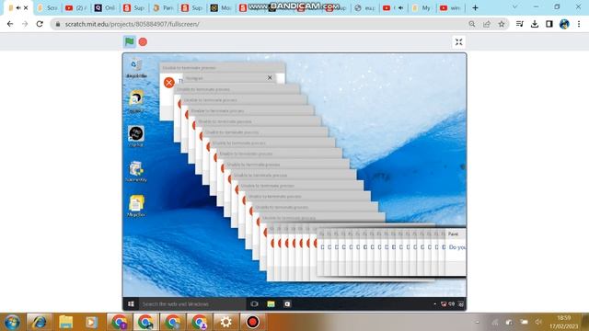Click the red stop sign button

tap(143, 42)
